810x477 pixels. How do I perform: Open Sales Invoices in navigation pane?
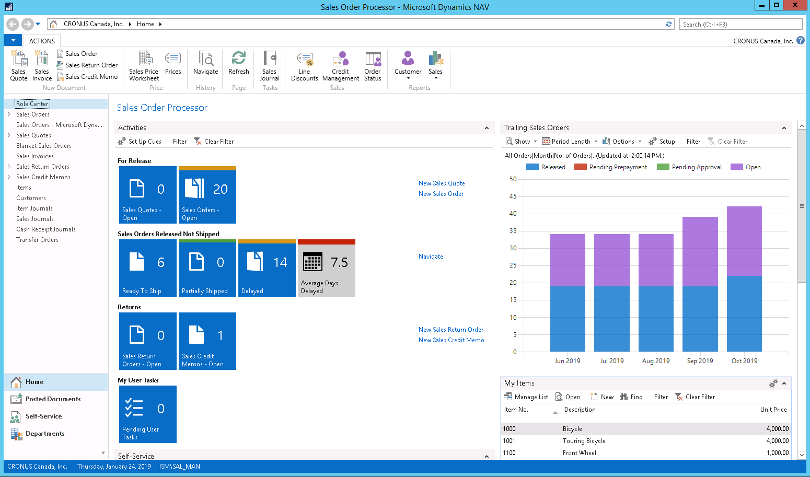pyautogui.click(x=35, y=156)
